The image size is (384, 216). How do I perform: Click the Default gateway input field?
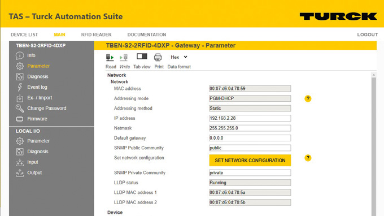(x=250, y=138)
